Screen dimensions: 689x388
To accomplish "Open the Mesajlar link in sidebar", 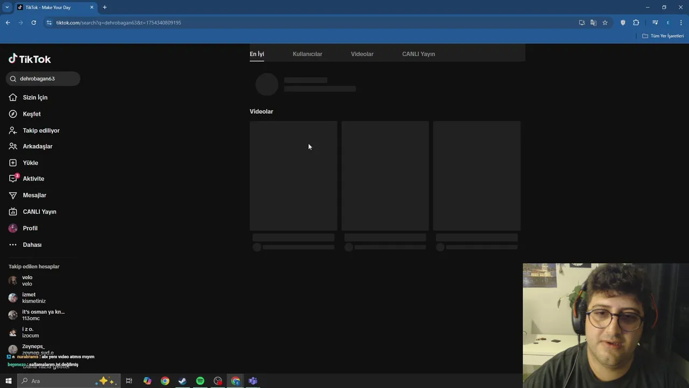I will click(x=34, y=195).
